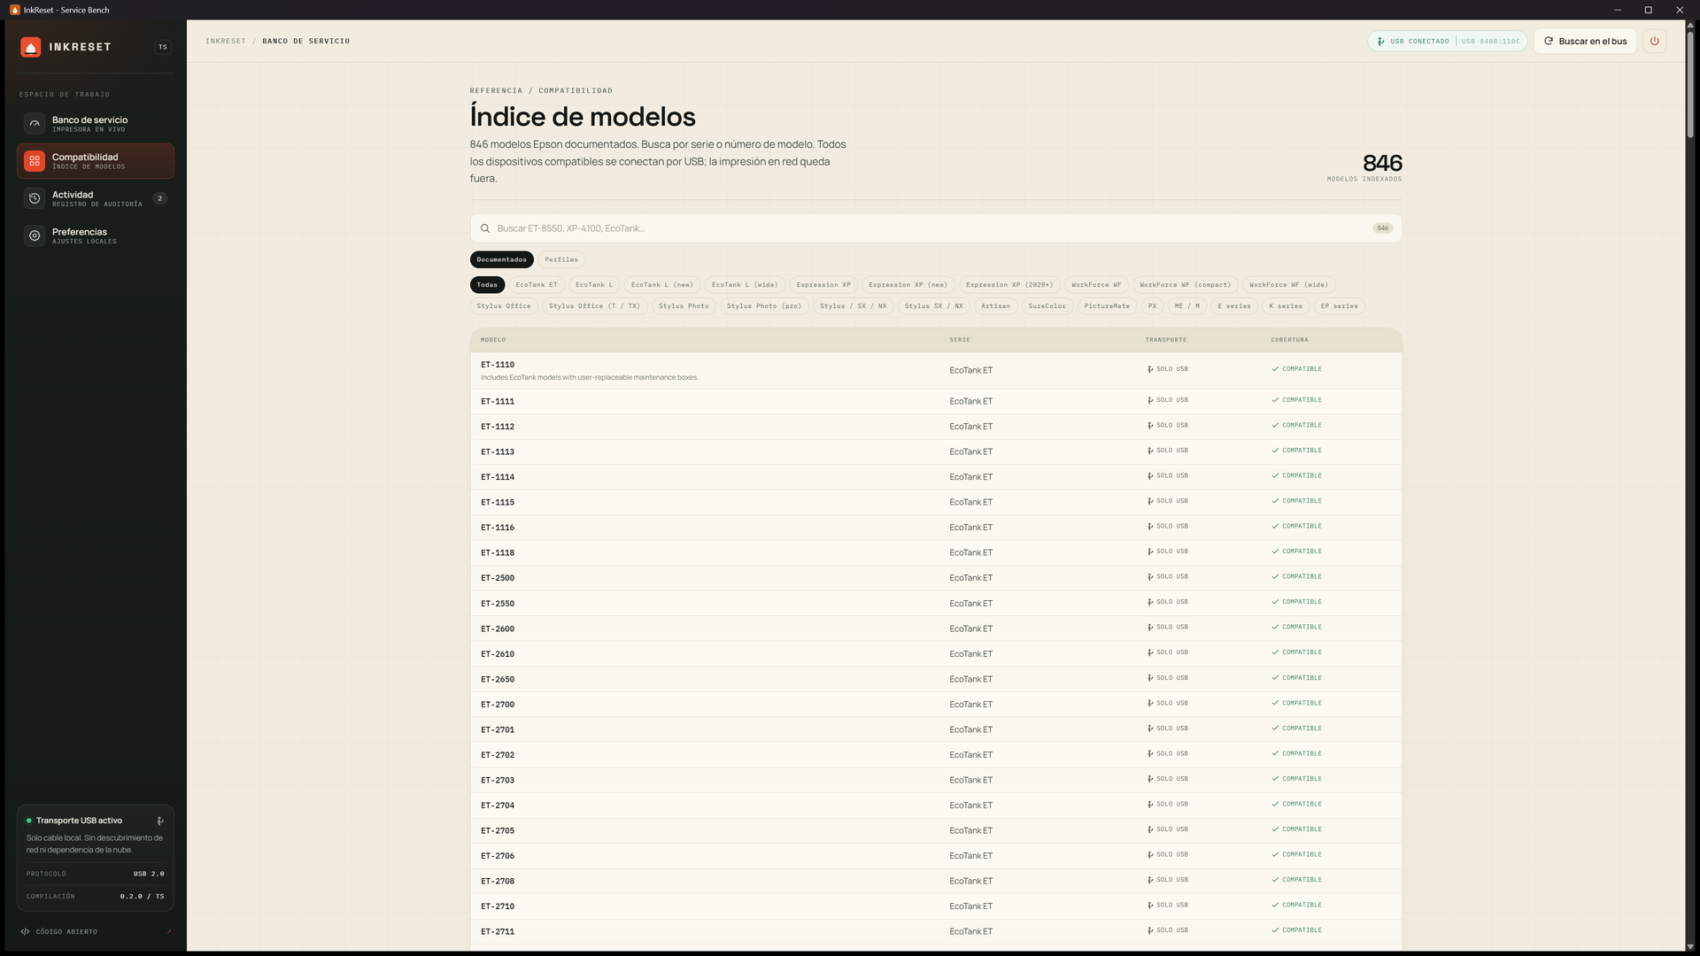Screen dimensions: 1700x956
Task: Click the ET-1118 model row
Action: pos(936,553)
